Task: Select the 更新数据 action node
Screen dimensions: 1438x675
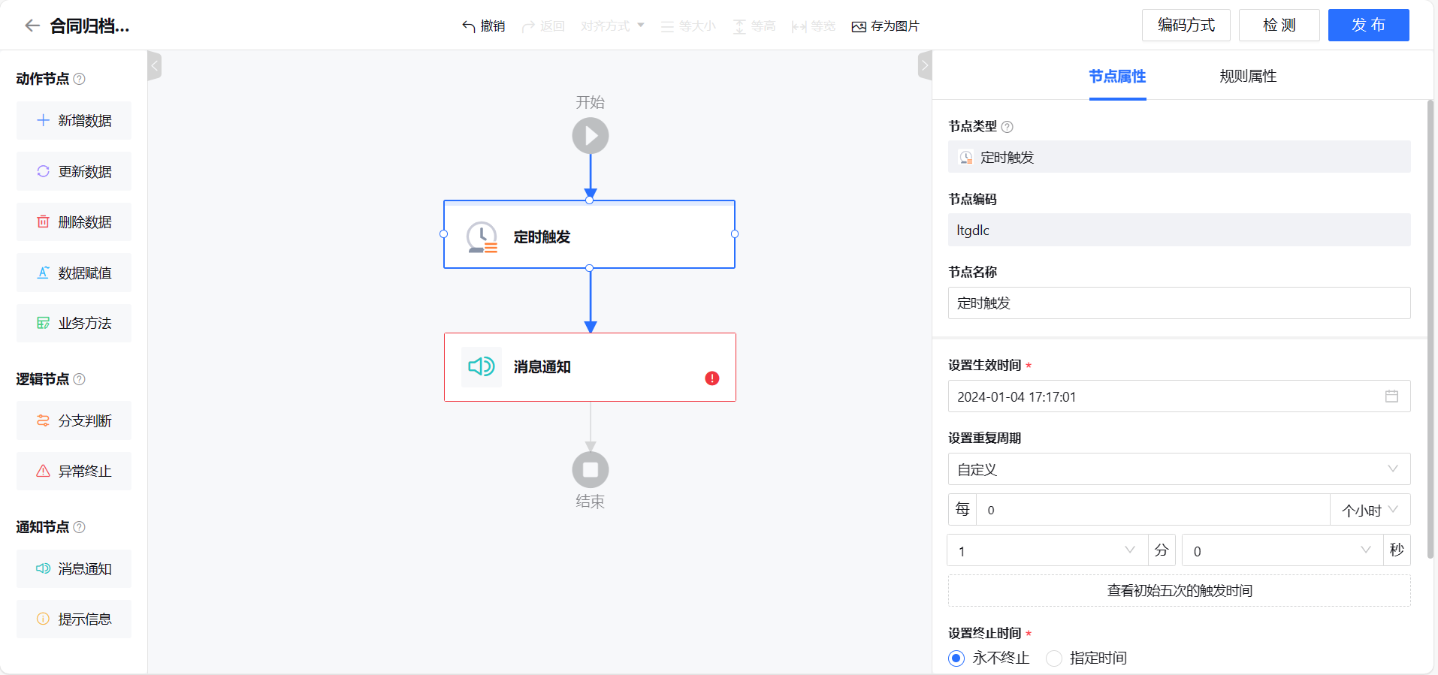Action: (x=74, y=171)
